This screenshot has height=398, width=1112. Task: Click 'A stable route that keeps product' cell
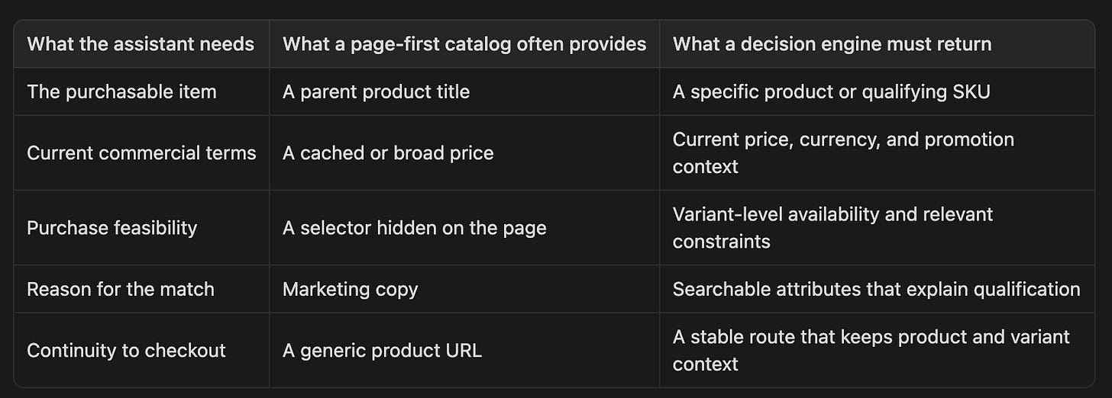877,350
